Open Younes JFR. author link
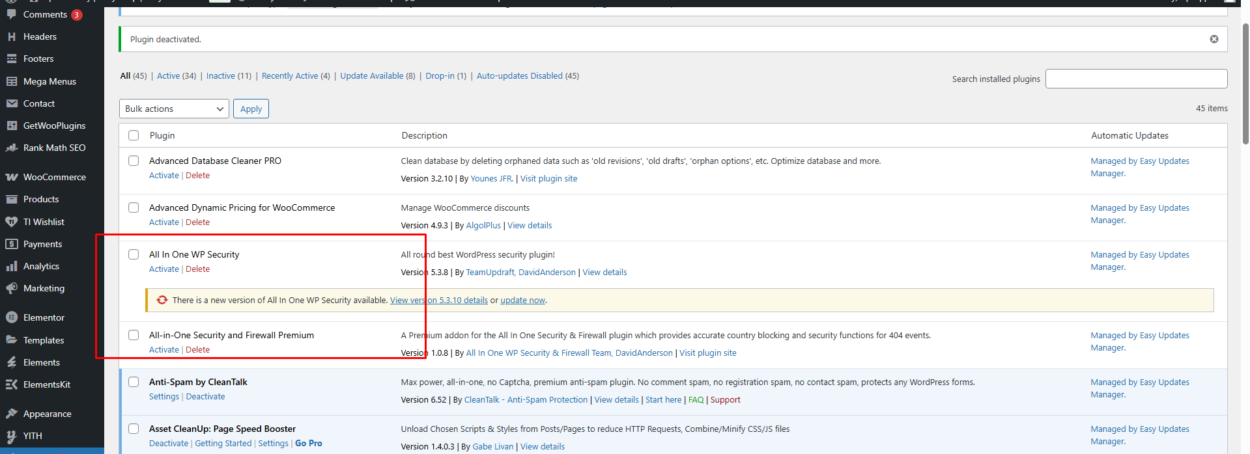 coord(492,179)
